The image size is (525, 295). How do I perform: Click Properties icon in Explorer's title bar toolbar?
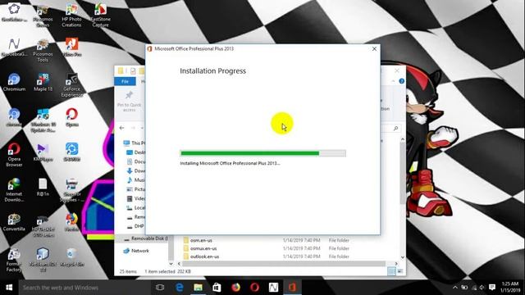pyautogui.click(x=133, y=70)
